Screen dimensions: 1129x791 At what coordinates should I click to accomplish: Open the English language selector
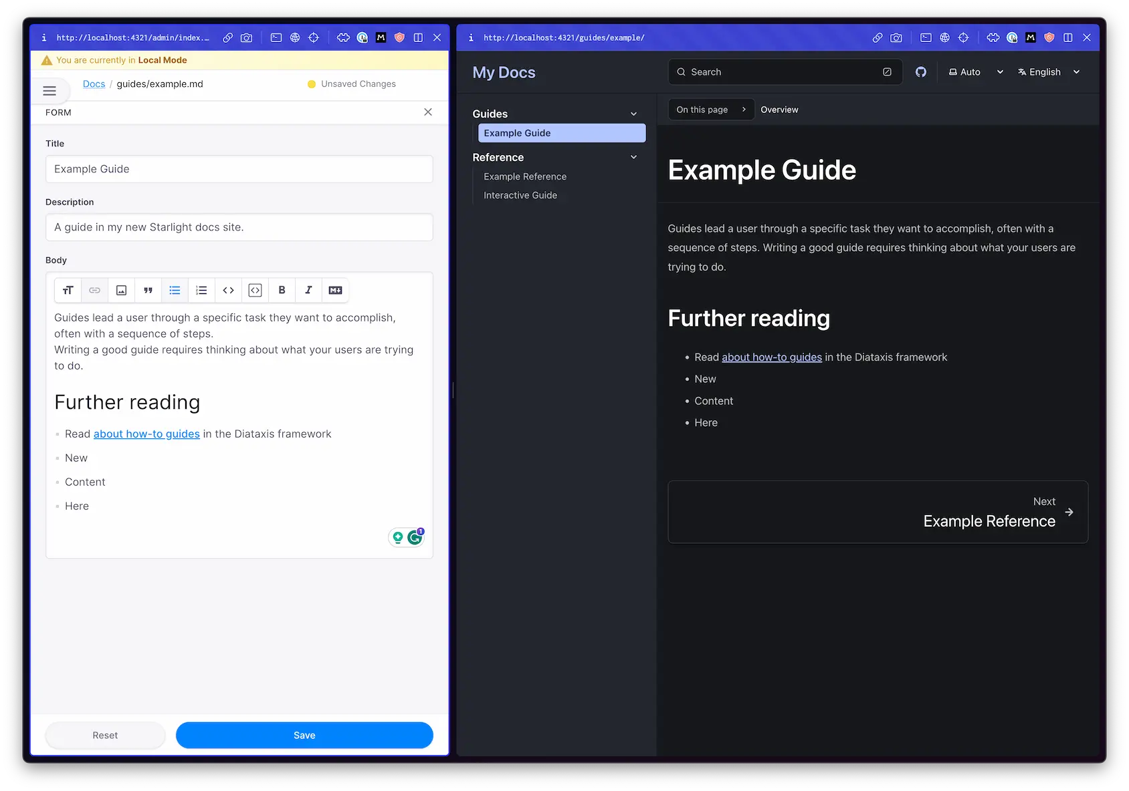point(1049,72)
